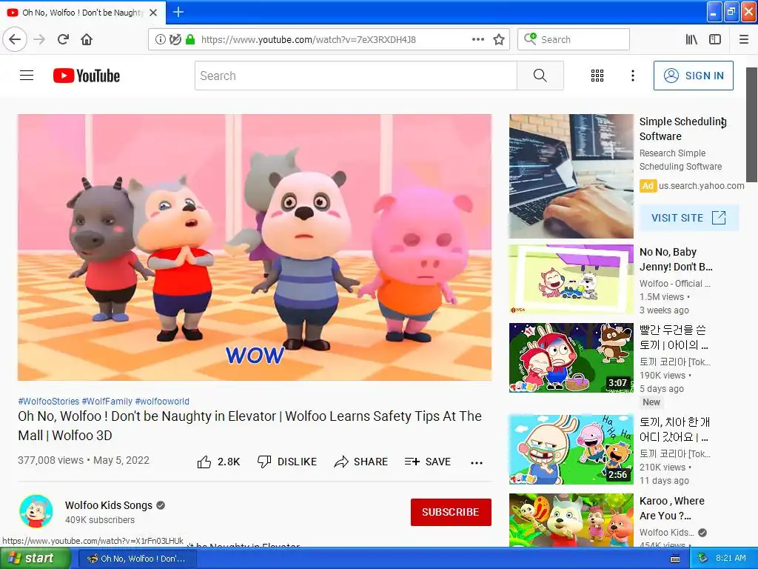This screenshot has height=569, width=758.
Task: Click the SIGN IN button
Action: click(x=693, y=76)
